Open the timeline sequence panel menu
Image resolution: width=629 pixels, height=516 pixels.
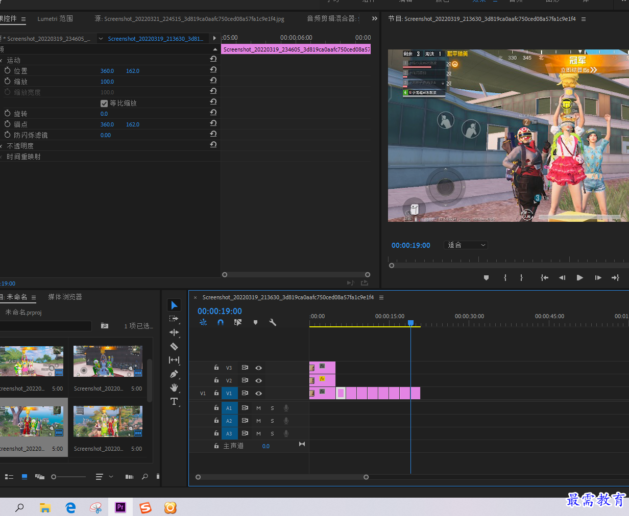(x=381, y=297)
